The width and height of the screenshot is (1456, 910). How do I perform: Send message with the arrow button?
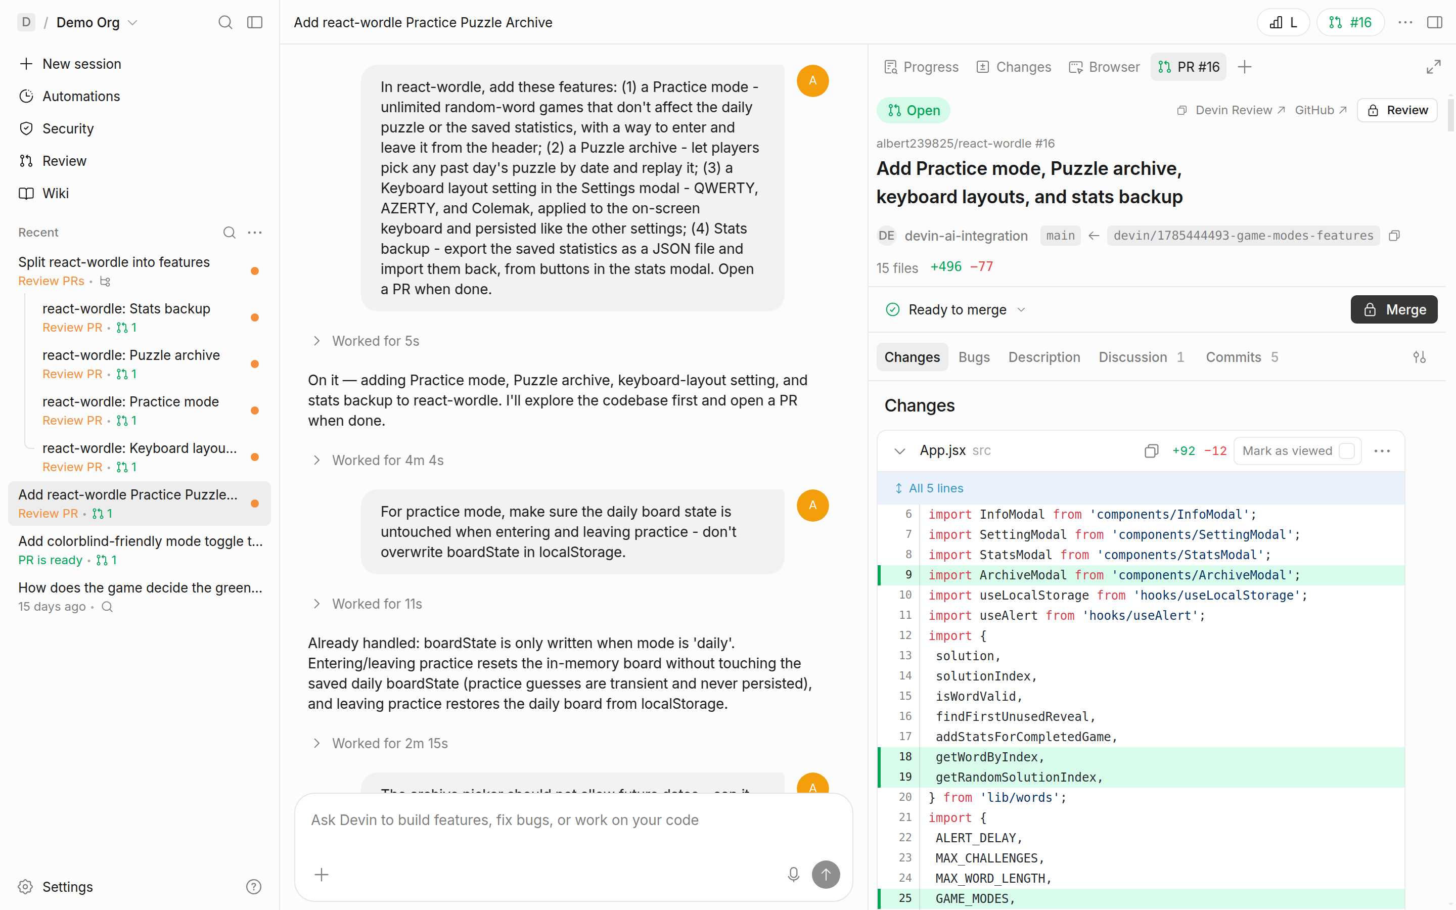[826, 875]
